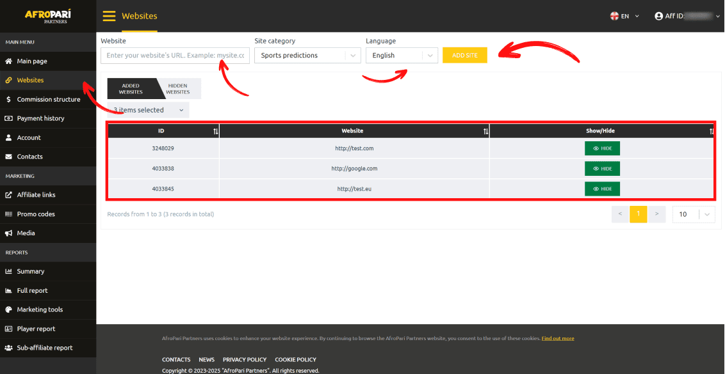Click the Payment history icon

pos(9,118)
